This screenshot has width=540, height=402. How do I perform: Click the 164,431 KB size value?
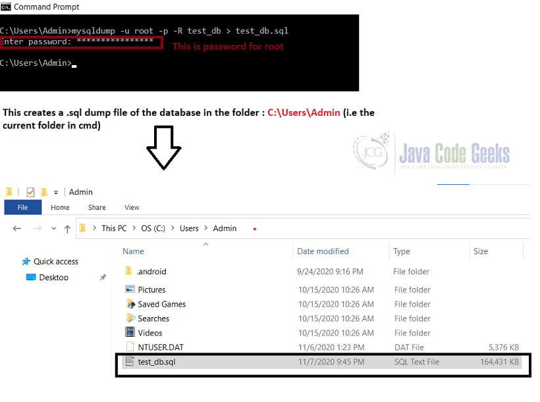coord(499,362)
